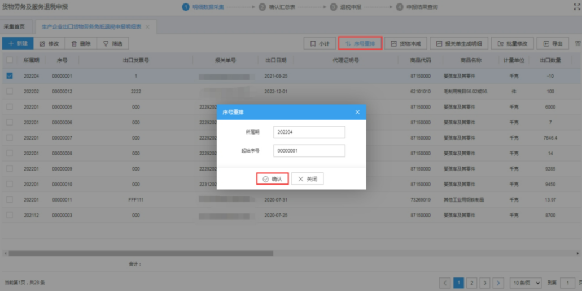Check the row 00000008 checkbox

coord(10,153)
